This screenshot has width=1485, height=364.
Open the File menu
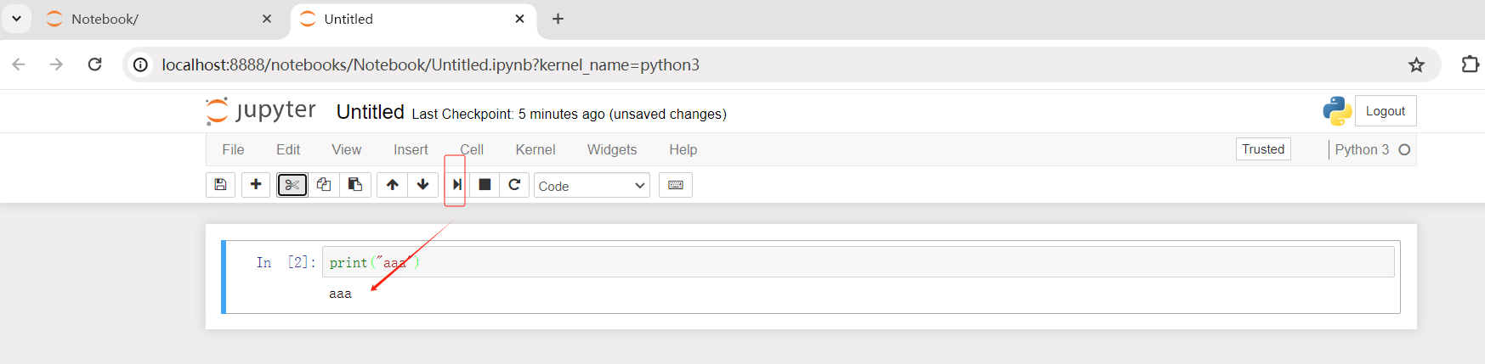click(x=233, y=149)
